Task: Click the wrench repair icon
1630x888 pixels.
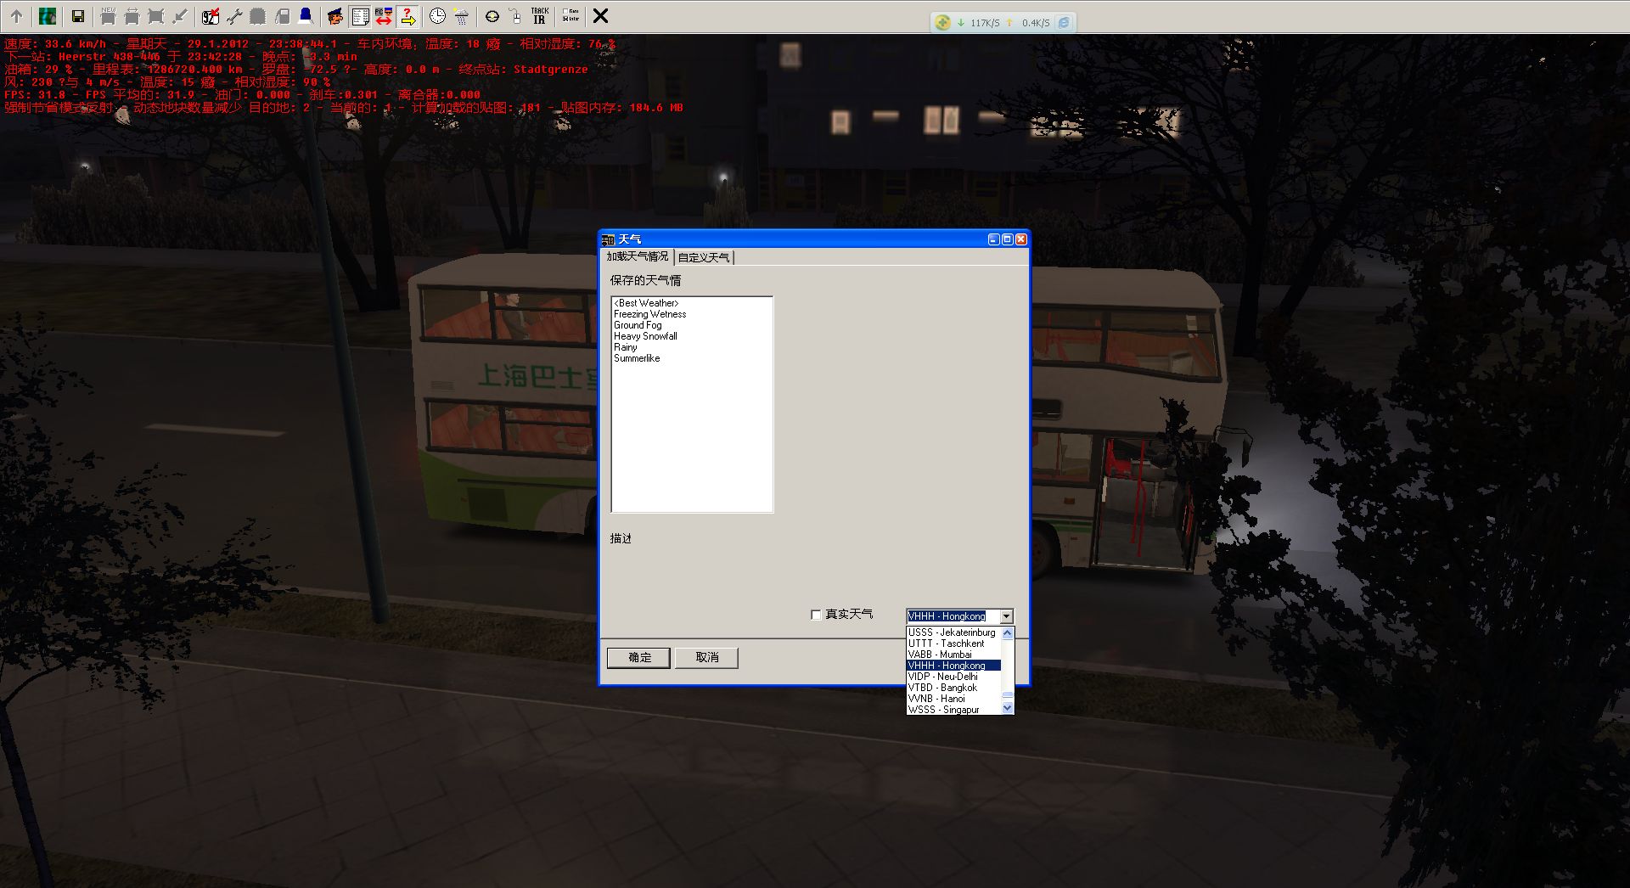Action: point(234,16)
